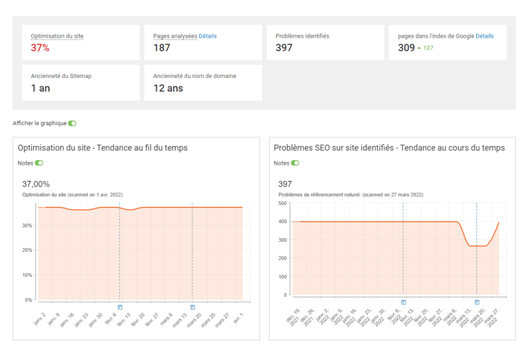Open the March note icon on SEO problems chart
529x361 pixels.
click(x=477, y=302)
